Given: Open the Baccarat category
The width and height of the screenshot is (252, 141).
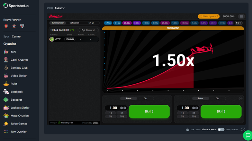Looking at the screenshot, I should point(13,100).
